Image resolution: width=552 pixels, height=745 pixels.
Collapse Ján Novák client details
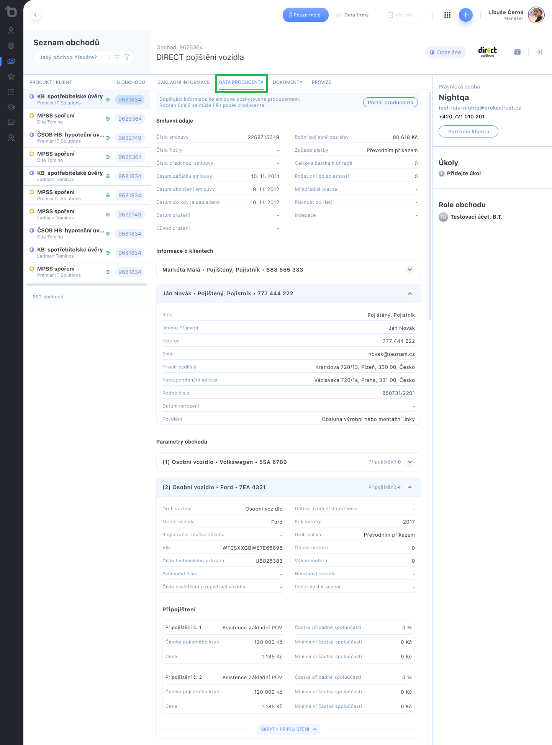point(410,293)
